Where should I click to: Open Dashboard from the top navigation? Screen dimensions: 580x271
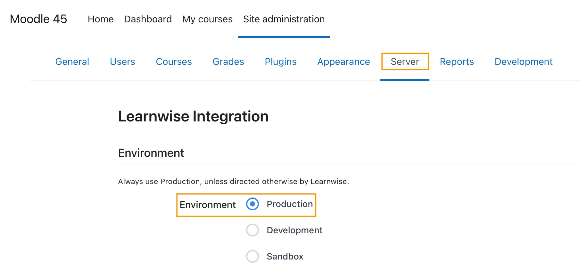coord(148,19)
